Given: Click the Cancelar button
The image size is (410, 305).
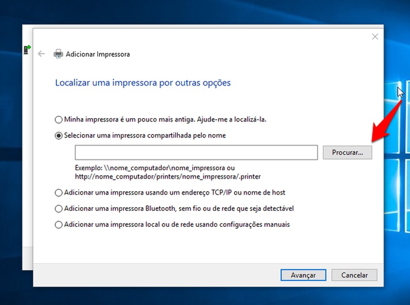Looking at the screenshot, I should [x=354, y=275].
